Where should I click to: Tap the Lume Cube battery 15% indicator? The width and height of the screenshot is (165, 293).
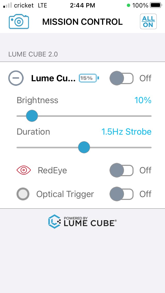point(89,78)
